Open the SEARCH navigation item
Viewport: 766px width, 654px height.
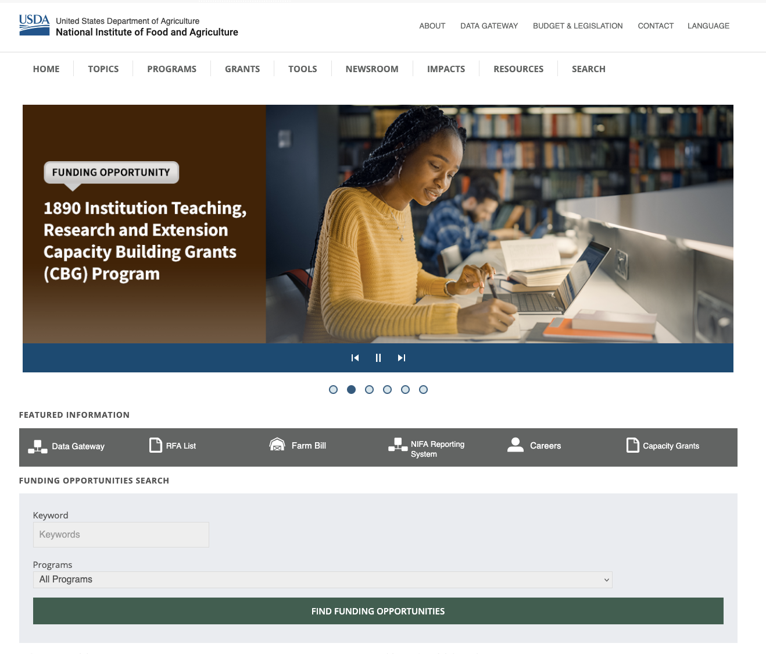(x=589, y=69)
